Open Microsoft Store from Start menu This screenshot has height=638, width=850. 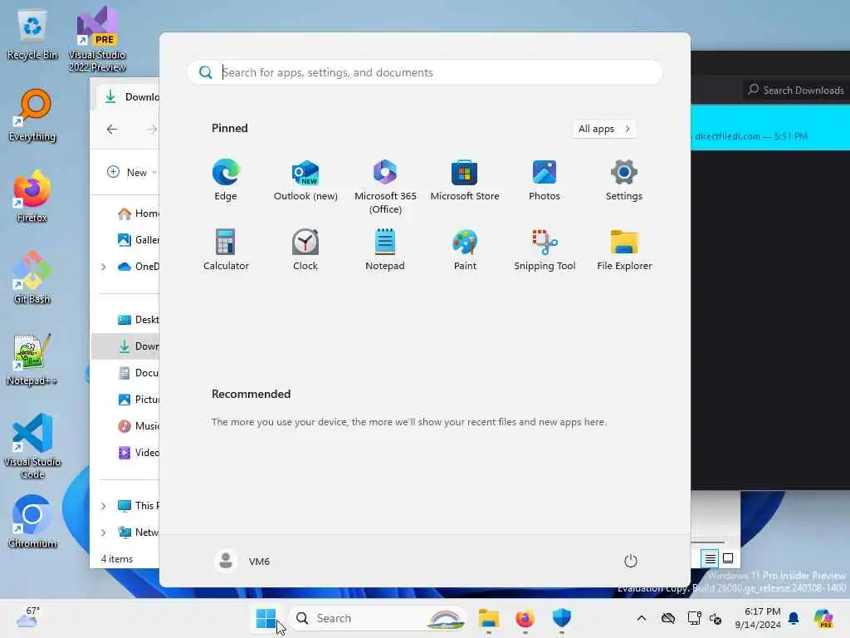[x=465, y=180]
